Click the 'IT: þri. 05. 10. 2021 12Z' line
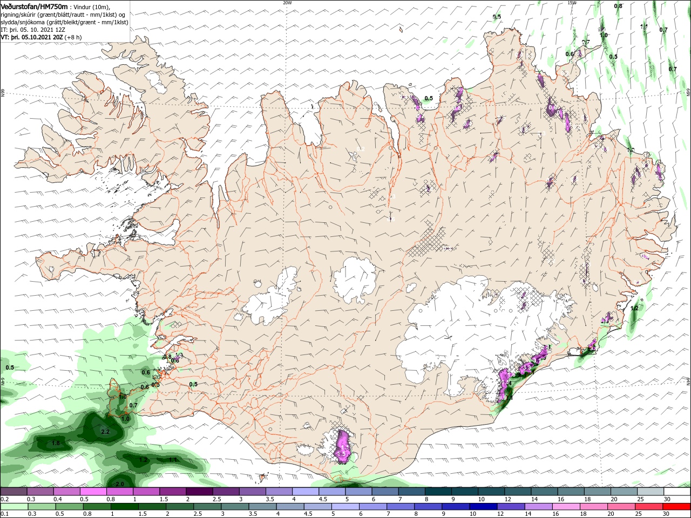Image resolution: width=691 pixels, height=518 pixels. 33,30
